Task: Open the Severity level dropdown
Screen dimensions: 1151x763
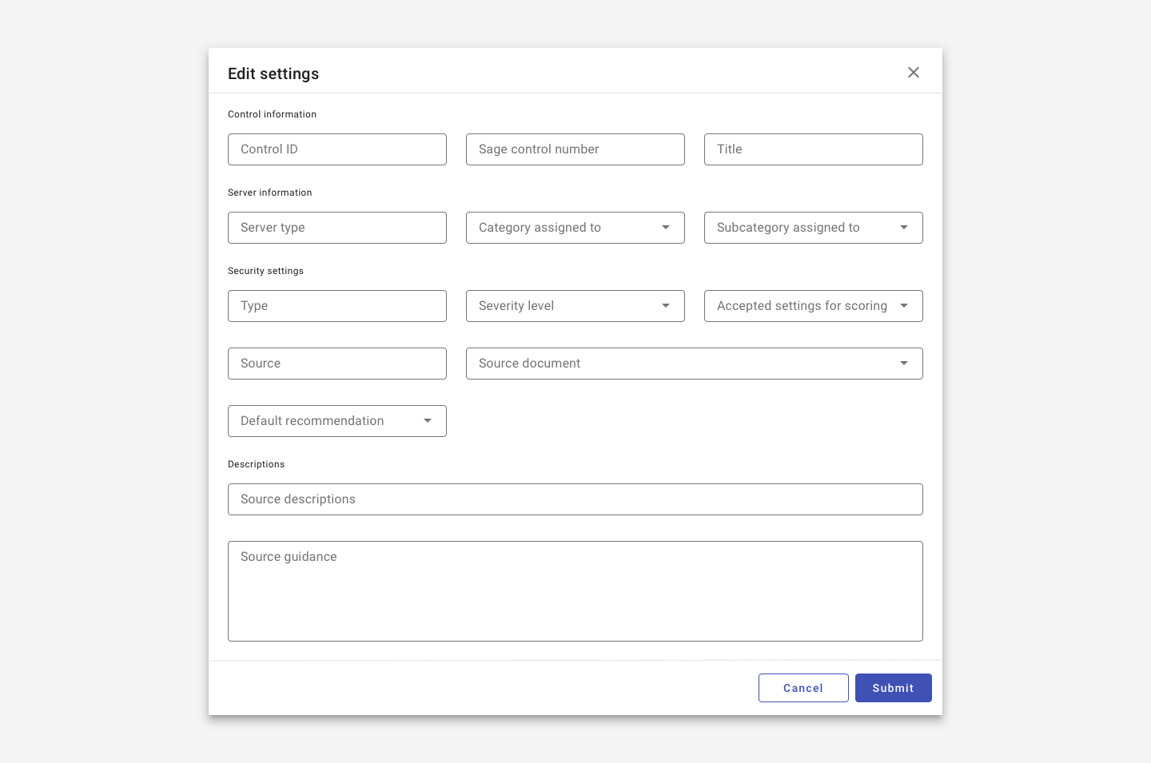Action: click(x=575, y=306)
